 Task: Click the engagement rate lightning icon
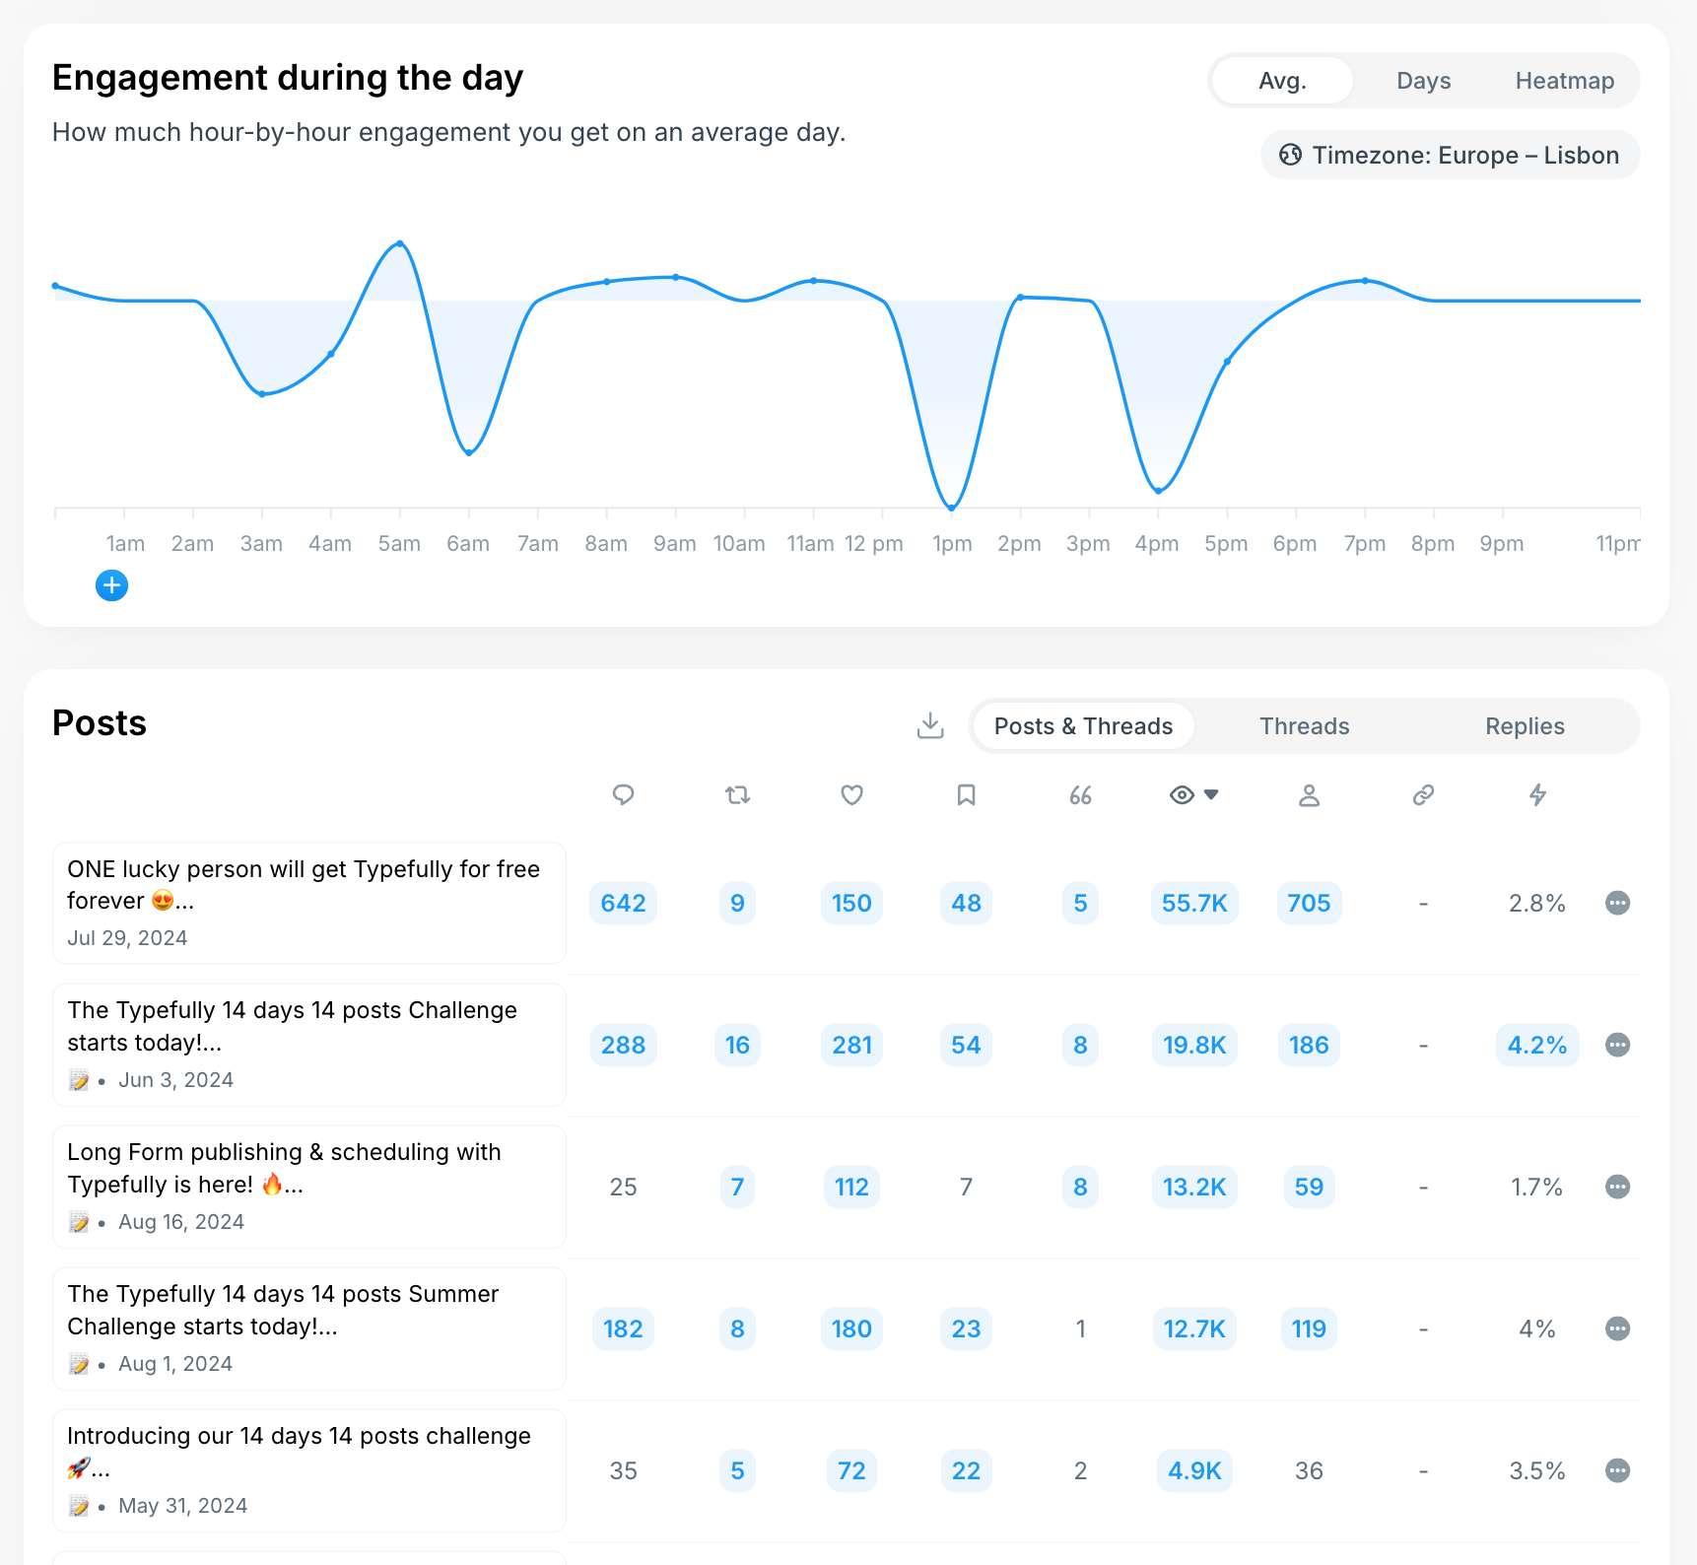coord(1537,795)
